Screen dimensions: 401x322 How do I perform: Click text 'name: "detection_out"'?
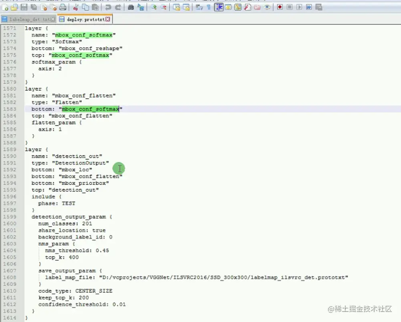point(67,156)
